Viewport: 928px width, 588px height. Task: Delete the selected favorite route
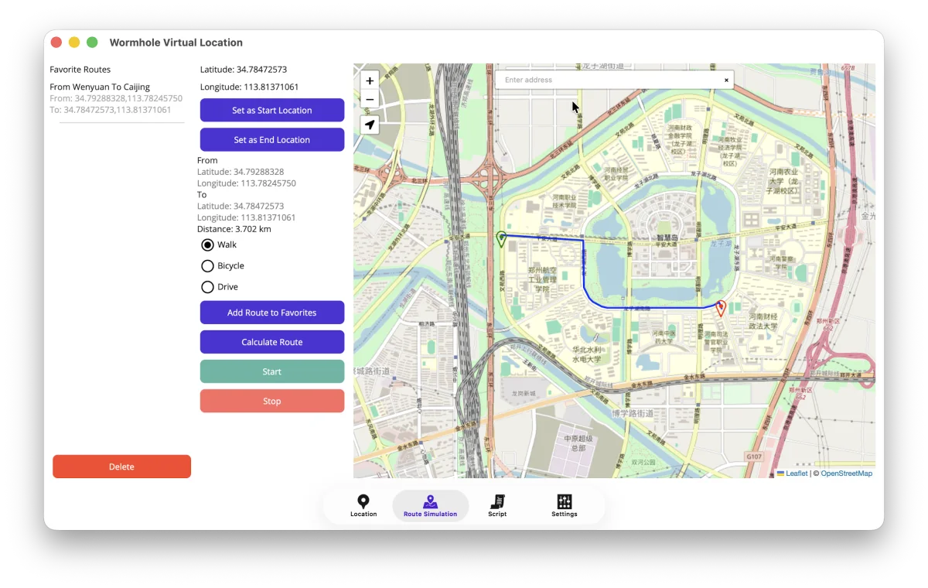click(x=121, y=467)
